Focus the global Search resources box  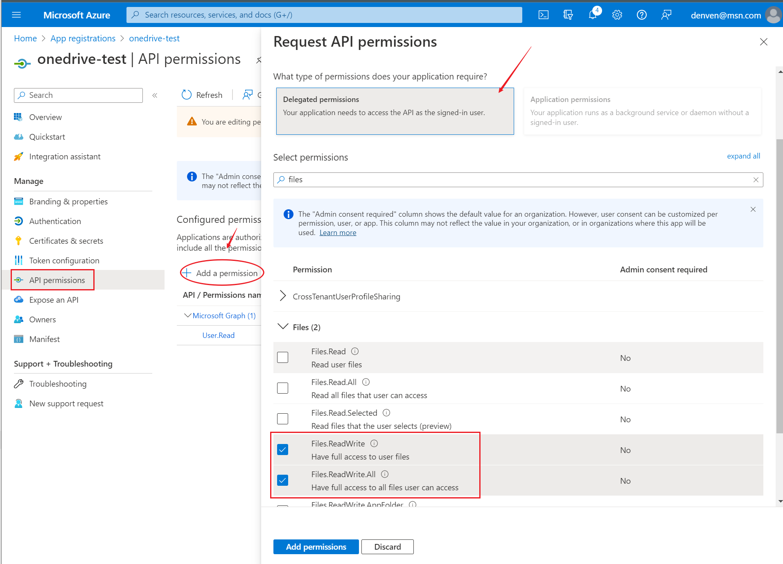[x=324, y=15]
